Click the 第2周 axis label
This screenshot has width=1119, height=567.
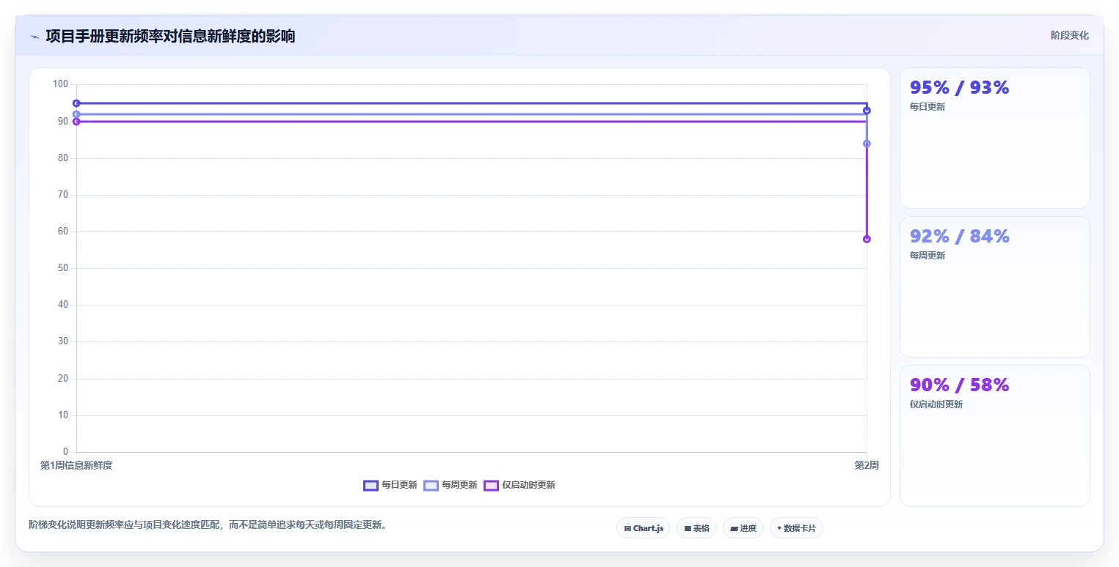point(867,465)
